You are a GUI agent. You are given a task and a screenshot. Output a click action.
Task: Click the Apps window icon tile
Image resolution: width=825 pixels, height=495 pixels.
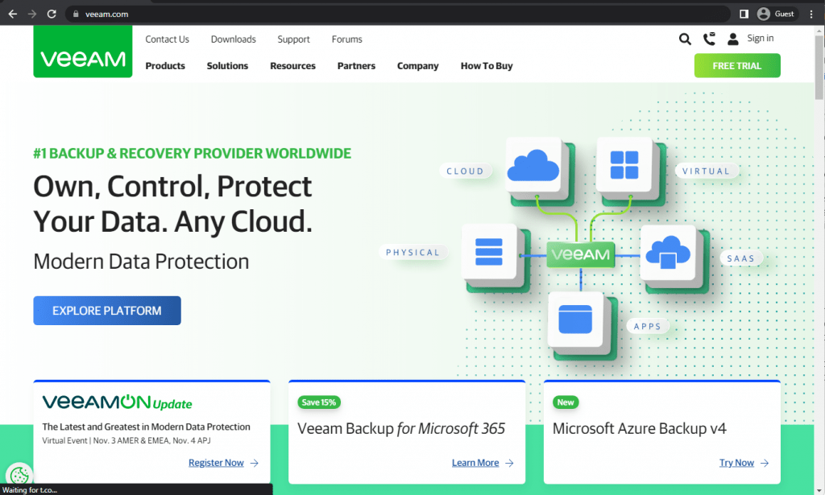click(575, 320)
